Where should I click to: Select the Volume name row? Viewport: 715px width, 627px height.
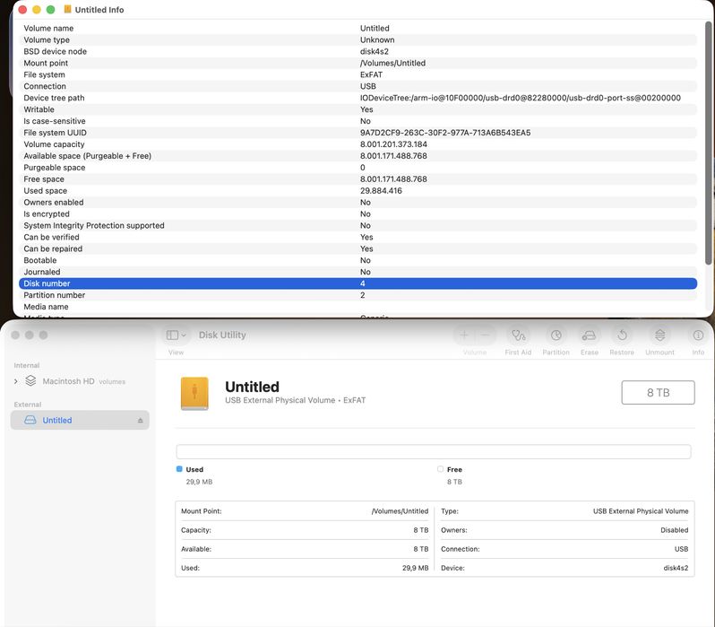(x=358, y=28)
